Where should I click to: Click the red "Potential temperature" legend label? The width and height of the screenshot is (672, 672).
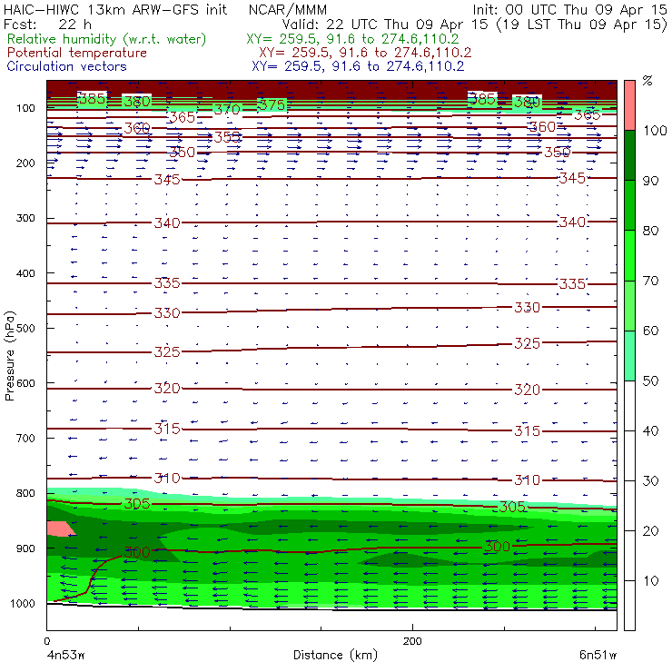coord(77,53)
